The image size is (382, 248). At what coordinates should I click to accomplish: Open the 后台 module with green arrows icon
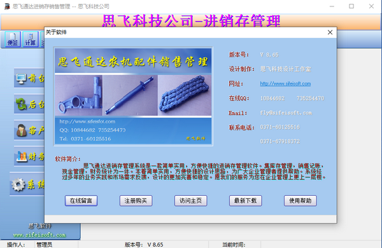[29, 104]
